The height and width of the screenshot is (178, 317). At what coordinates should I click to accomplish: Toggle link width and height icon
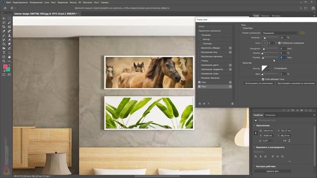pyautogui.click(x=256, y=133)
